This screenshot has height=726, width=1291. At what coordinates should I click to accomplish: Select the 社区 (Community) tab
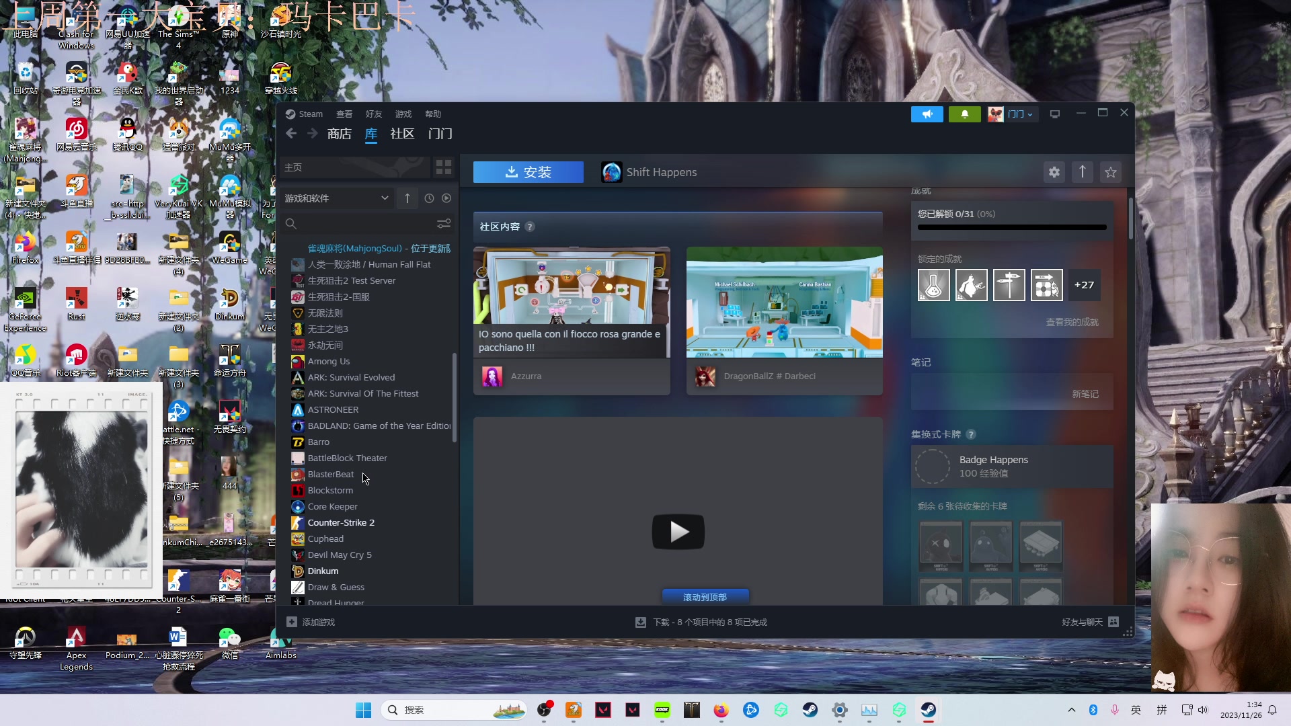(x=401, y=133)
